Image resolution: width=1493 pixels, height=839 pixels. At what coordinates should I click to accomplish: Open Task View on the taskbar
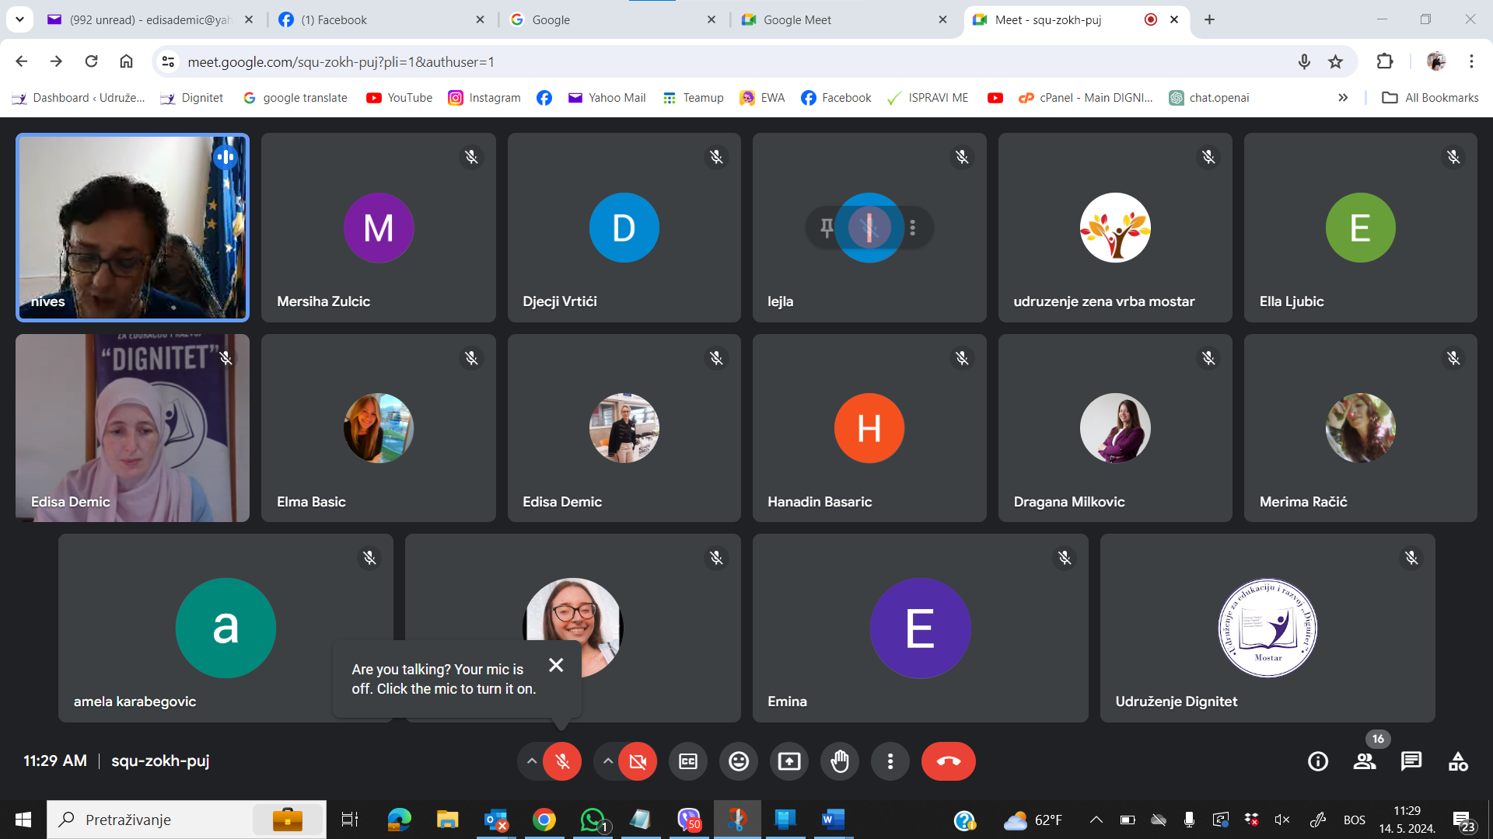350,820
